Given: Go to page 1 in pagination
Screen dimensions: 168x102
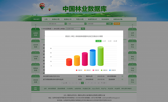Looking at the screenshot, I should (x=70, y=83).
